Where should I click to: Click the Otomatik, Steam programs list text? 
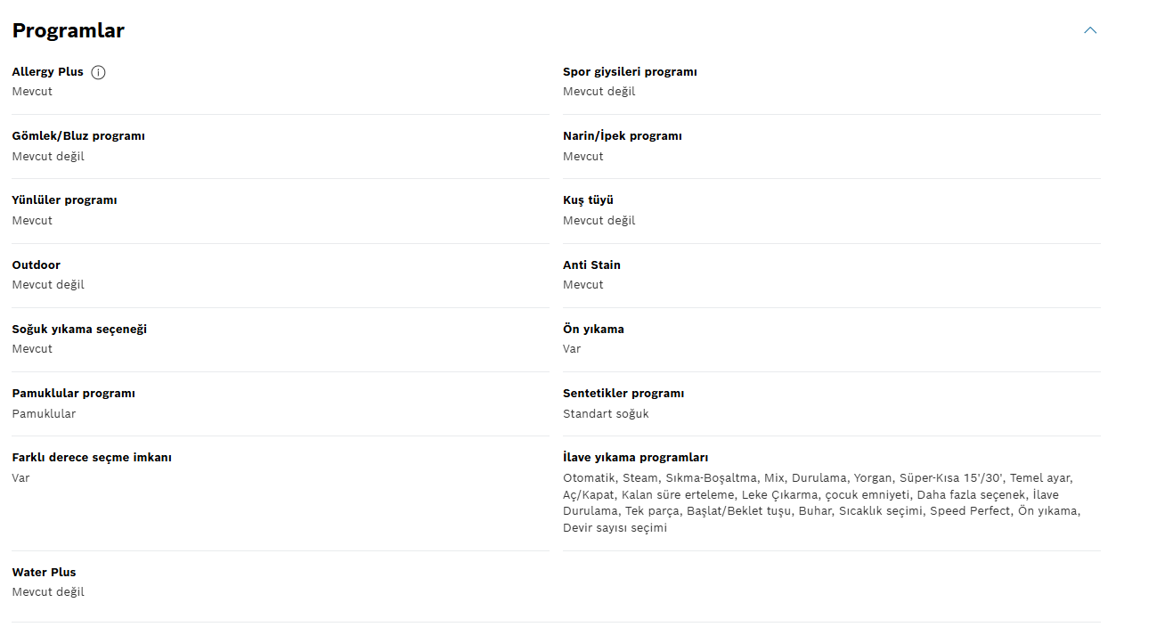821,503
